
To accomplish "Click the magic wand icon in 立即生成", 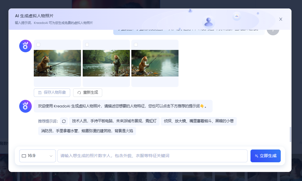I will coord(256,156).
